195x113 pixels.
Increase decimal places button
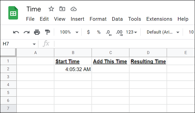(119, 33)
